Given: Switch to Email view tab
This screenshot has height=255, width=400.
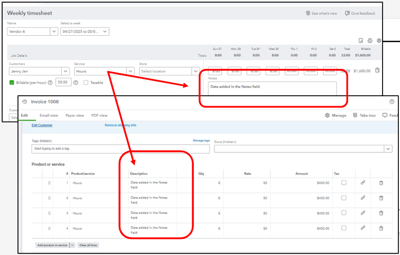Looking at the screenshot, I should click(48, 115).
